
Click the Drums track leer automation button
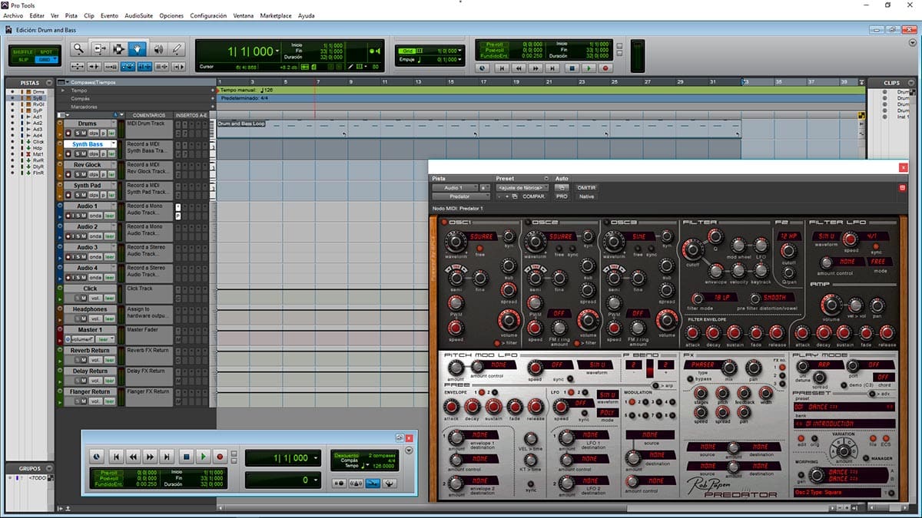point(111,134)
